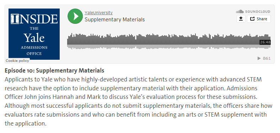Click the Share button
Image resolution: width=280 pixels, height=133 pixels.
click(259, 19)
